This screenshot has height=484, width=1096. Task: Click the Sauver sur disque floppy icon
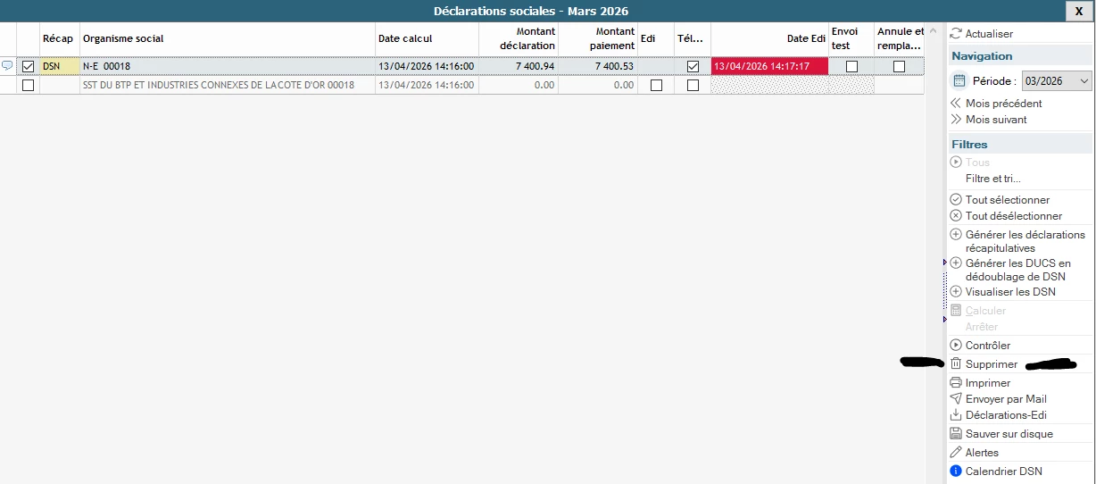pyautogui.click(x=956, y=433)
